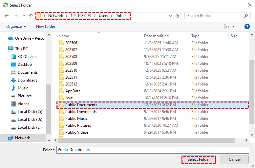This screenshot has height=168, width=255.
Task: Sort by the Date modified column
Action: pyautogui.click(x=156, y=36)
